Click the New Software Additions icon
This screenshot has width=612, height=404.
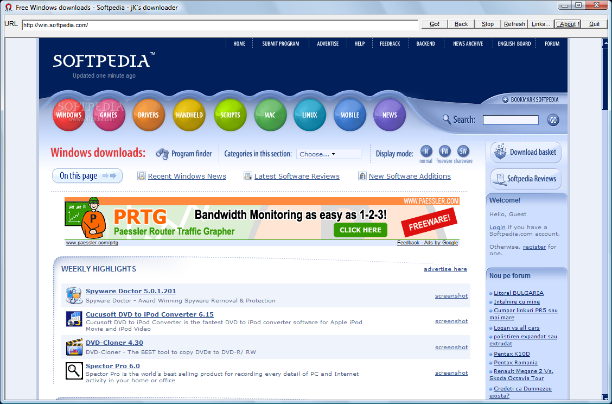click(x=362, y=176)
